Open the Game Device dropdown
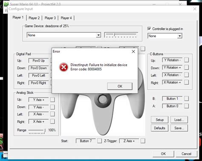Viewport: 202px width, 161px height. pyautogui.click(x=64, y=35)
